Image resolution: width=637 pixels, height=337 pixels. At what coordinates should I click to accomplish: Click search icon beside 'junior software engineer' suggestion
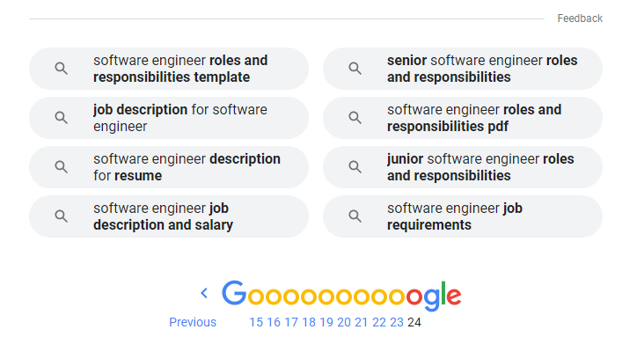355,166
